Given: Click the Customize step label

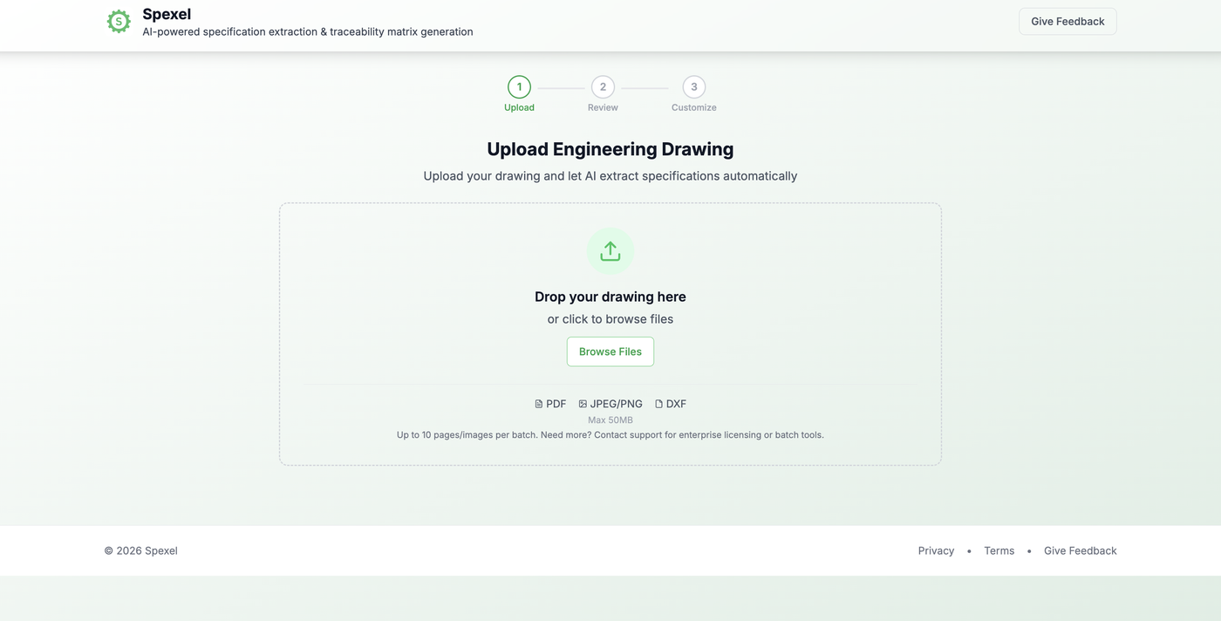Looking at the screenshot, I should (693, 107).
